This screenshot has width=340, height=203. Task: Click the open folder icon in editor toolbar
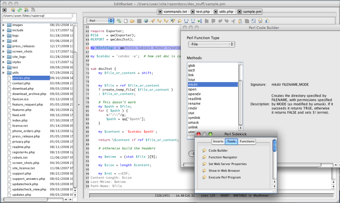tap(132, 21)
